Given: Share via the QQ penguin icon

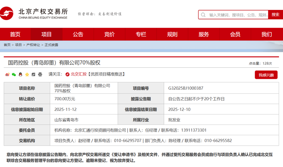Looking at the screenshot, I should click(20, 74).
